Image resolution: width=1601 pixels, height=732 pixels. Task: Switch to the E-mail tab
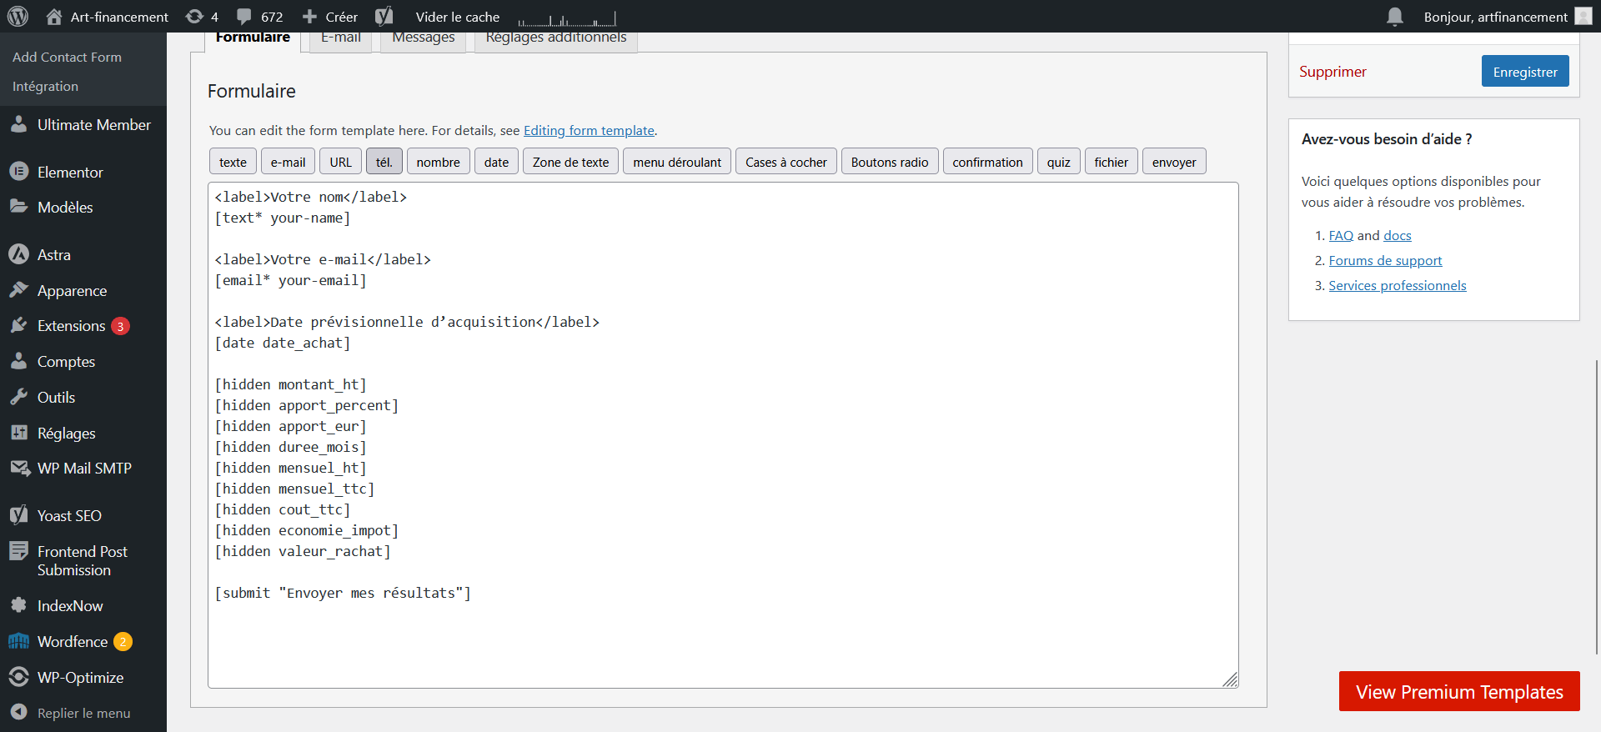(x=340, y=39)
